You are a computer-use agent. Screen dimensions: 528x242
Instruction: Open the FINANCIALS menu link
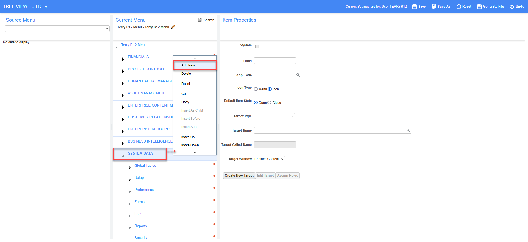(138, 57)
